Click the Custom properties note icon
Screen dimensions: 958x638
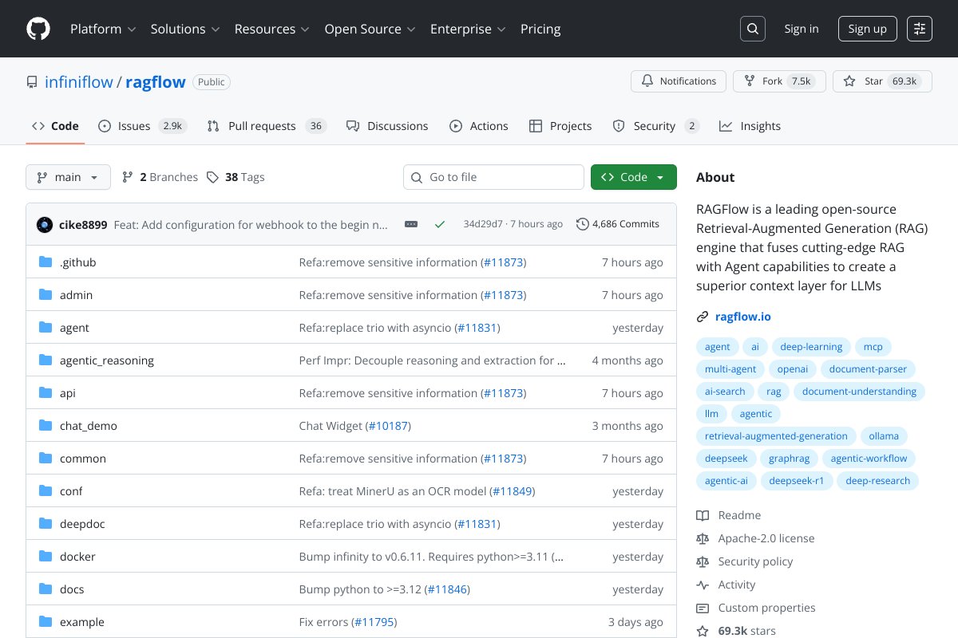[703, 608]
